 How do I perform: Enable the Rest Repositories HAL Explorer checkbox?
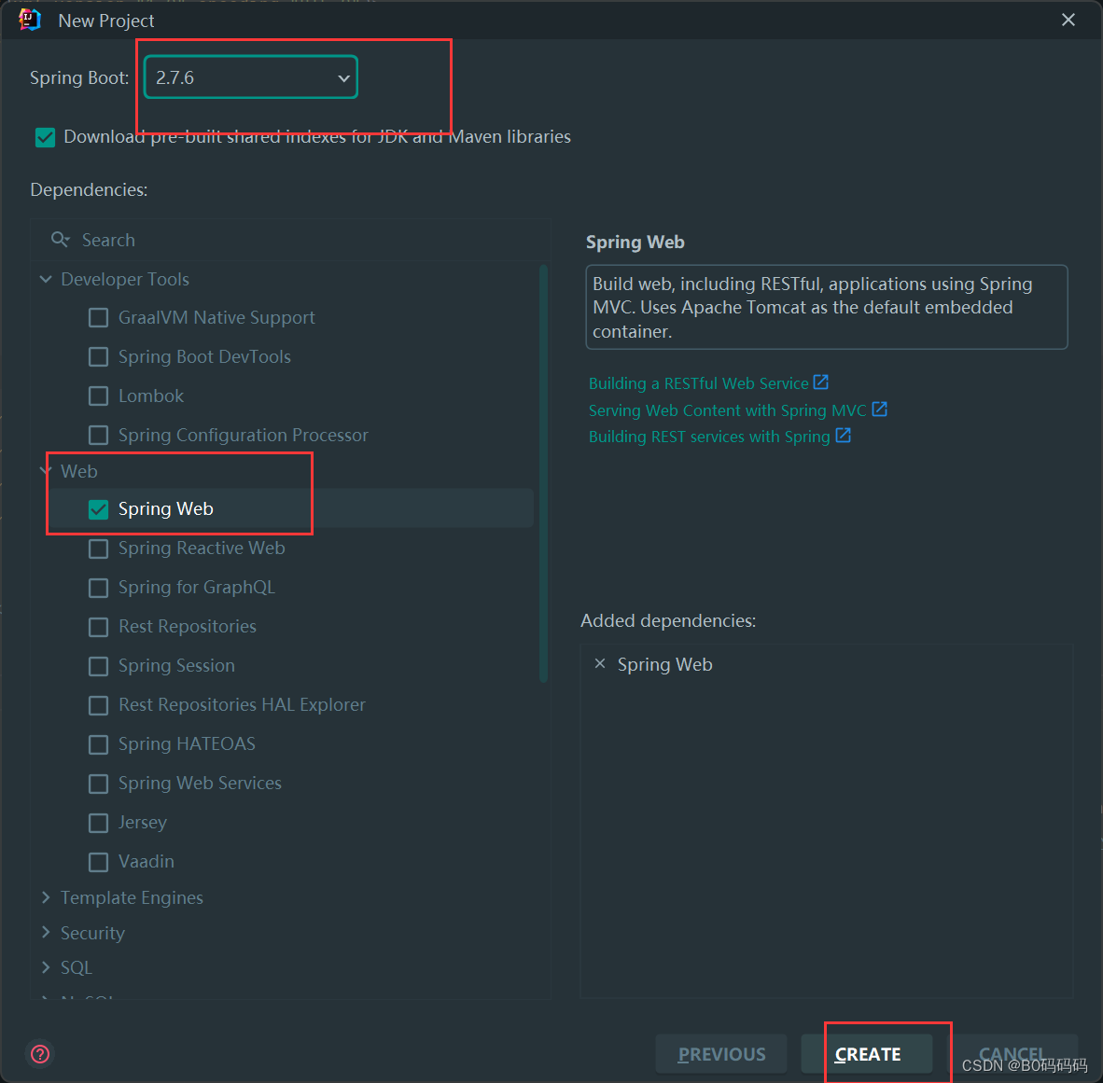pos(99,705)
